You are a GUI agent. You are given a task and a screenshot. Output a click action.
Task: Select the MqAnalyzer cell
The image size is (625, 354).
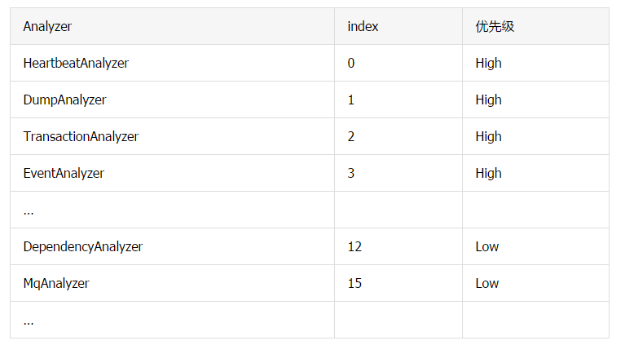[56, 283]
